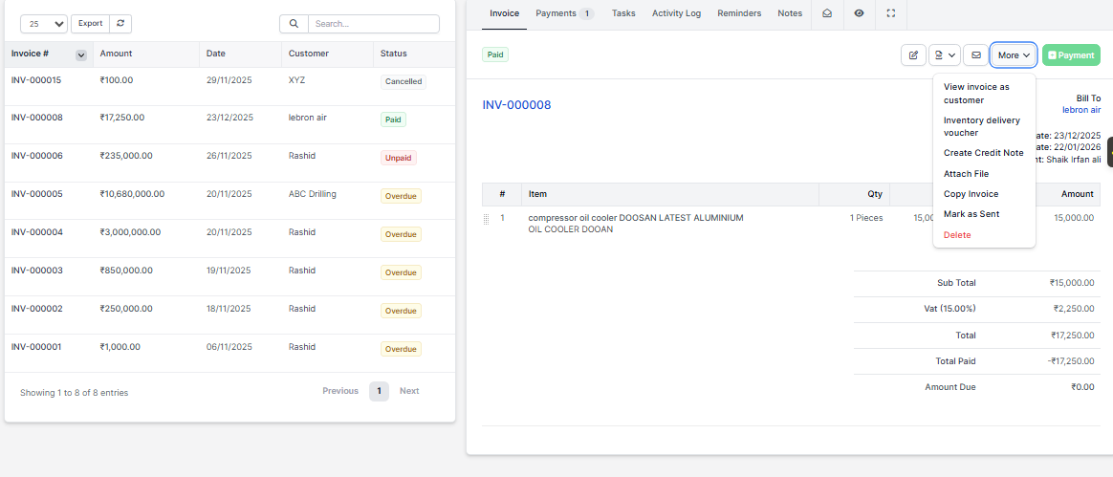Select Delete in the More menu
Viewport: 1113px width, 477px height.
956,235
